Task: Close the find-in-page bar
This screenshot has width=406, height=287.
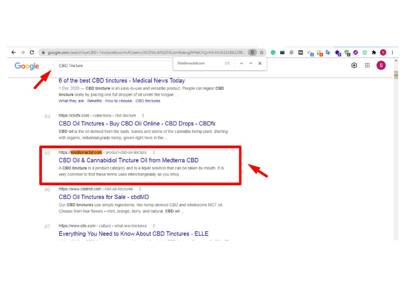Action: tap(260, 63)
